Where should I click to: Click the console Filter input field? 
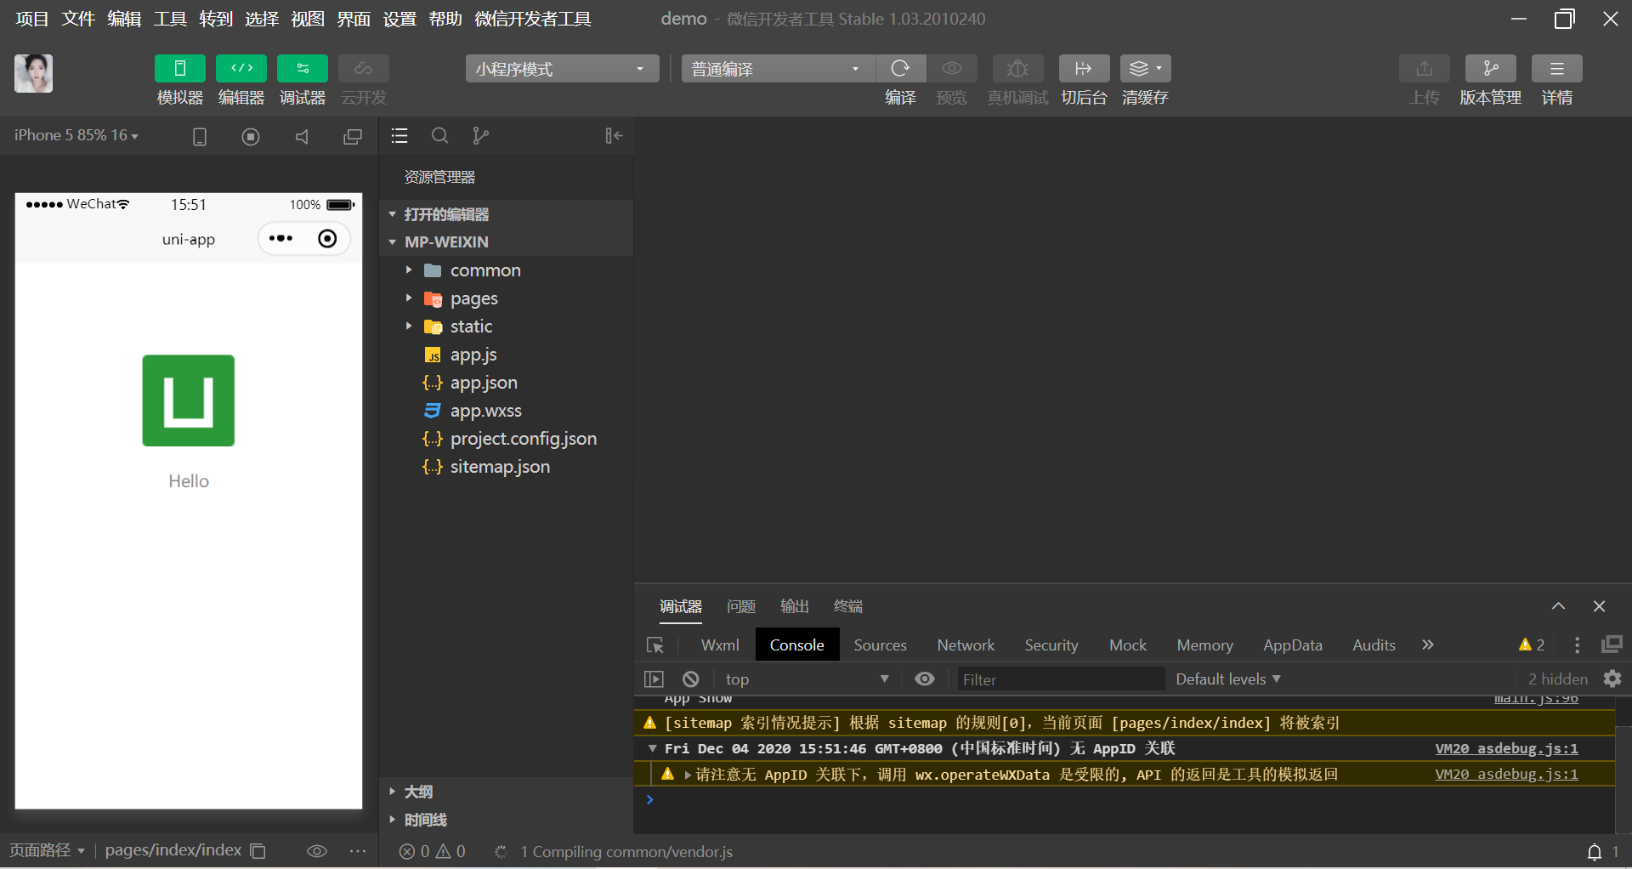tap(1060, 679)
